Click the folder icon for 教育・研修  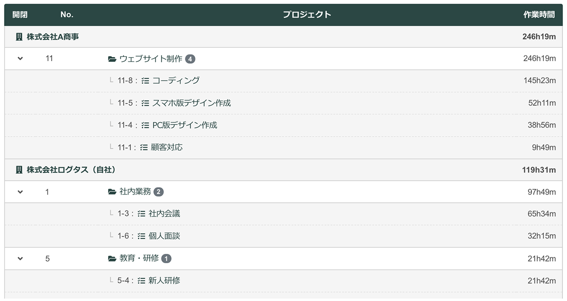(x=112, y=259)
